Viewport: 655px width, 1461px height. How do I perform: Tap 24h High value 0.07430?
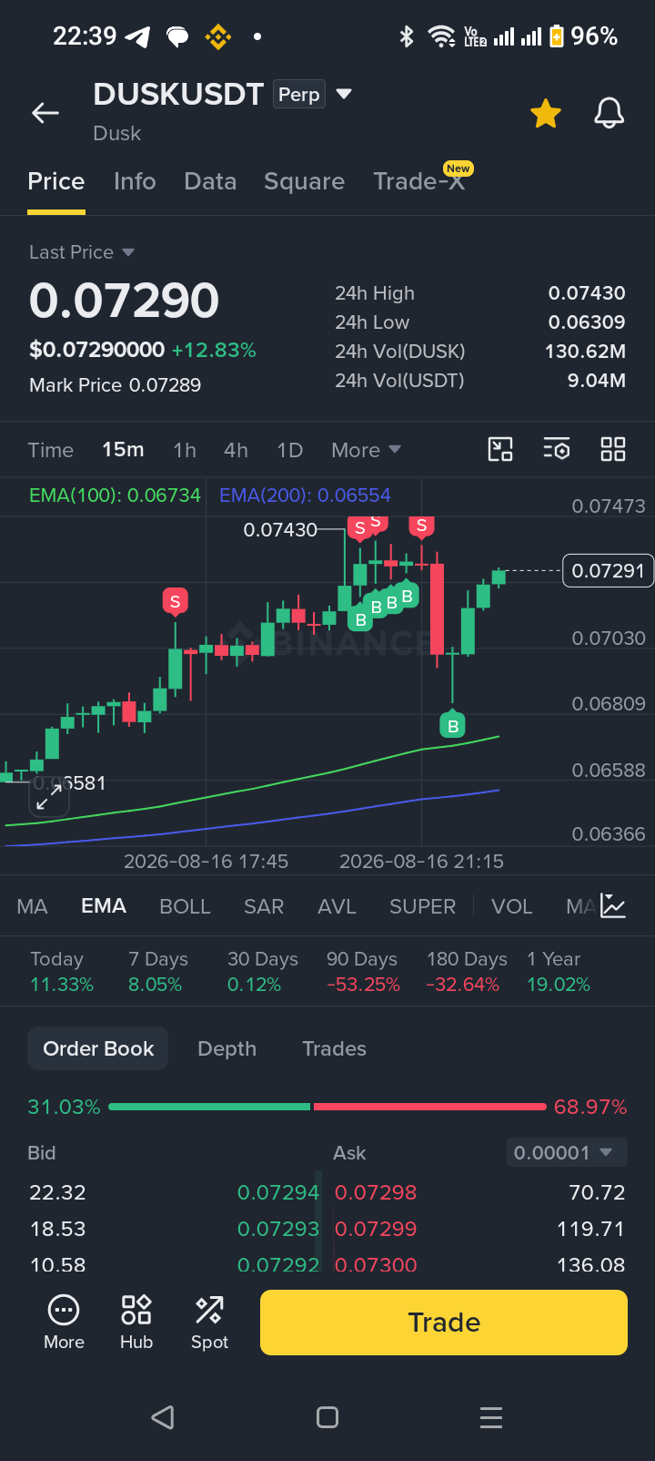587,293
